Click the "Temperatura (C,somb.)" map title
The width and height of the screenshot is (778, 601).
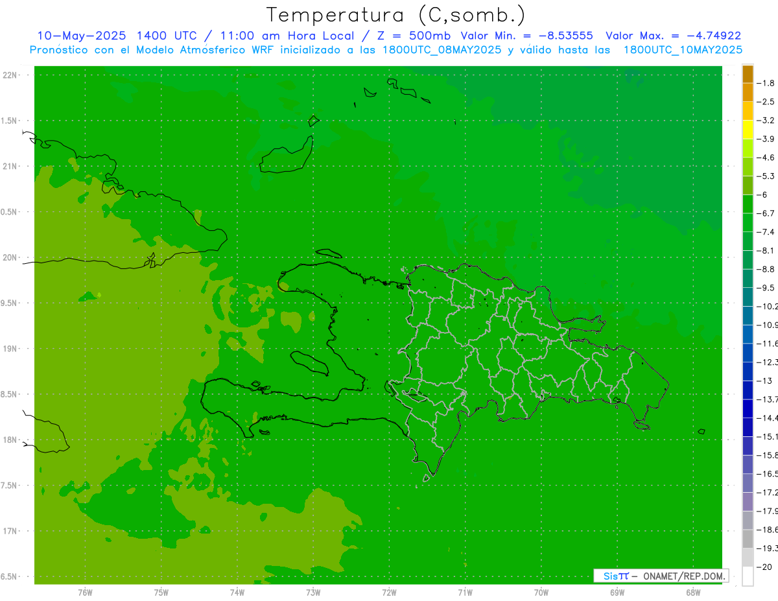(396, 15)
